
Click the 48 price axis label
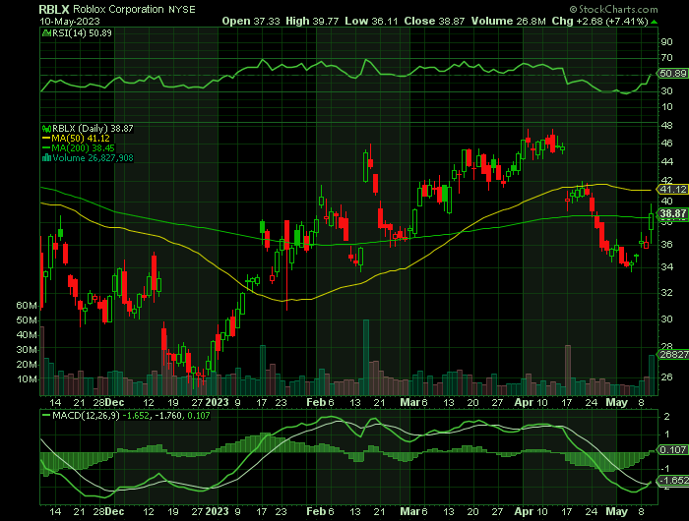(666, 126)
